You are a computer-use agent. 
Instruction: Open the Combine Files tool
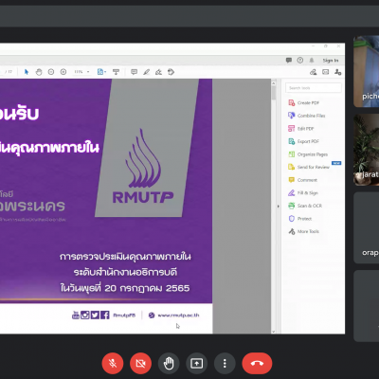(306, 116)
